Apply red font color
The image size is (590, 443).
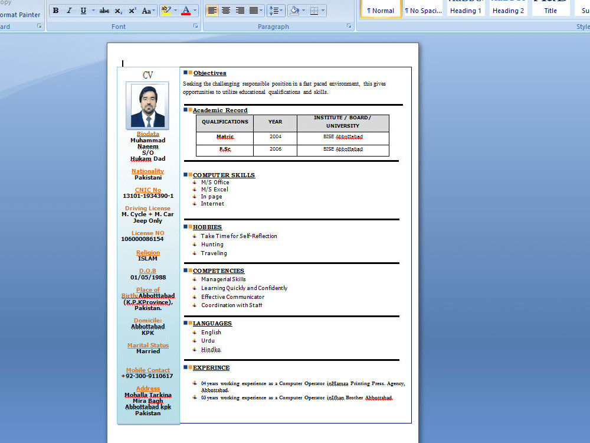point(186,11)
